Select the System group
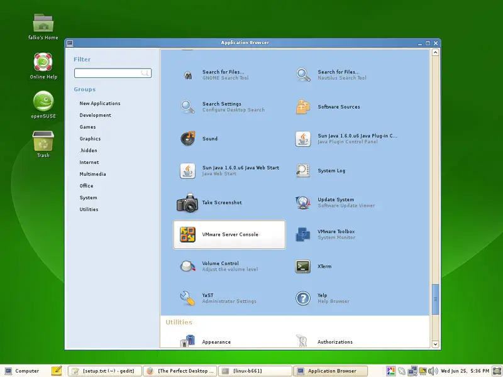The image size is (503, 377). 88,197
